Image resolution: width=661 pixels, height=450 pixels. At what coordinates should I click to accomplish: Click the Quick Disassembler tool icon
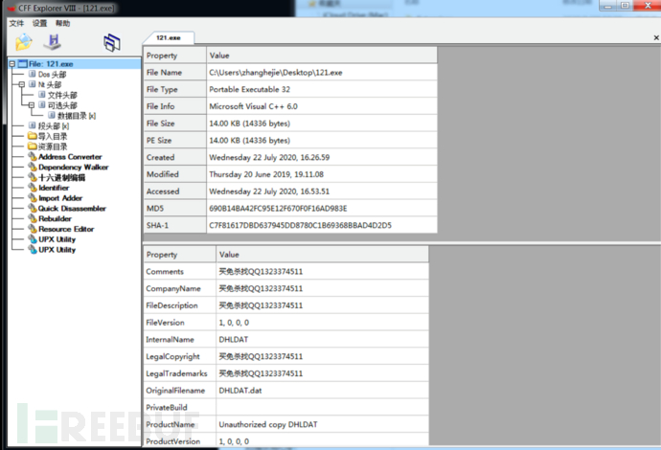click(33, 208)
